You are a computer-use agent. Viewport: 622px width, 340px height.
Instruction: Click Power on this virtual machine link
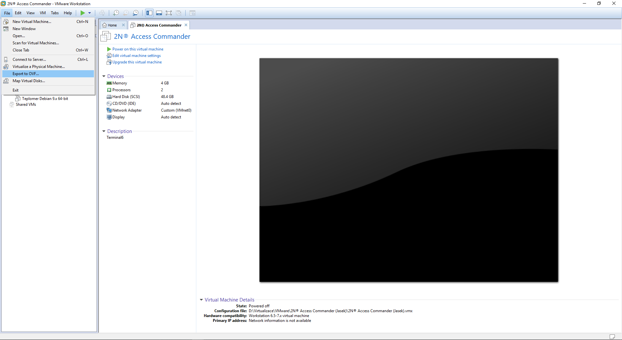(x=138, y=49)
